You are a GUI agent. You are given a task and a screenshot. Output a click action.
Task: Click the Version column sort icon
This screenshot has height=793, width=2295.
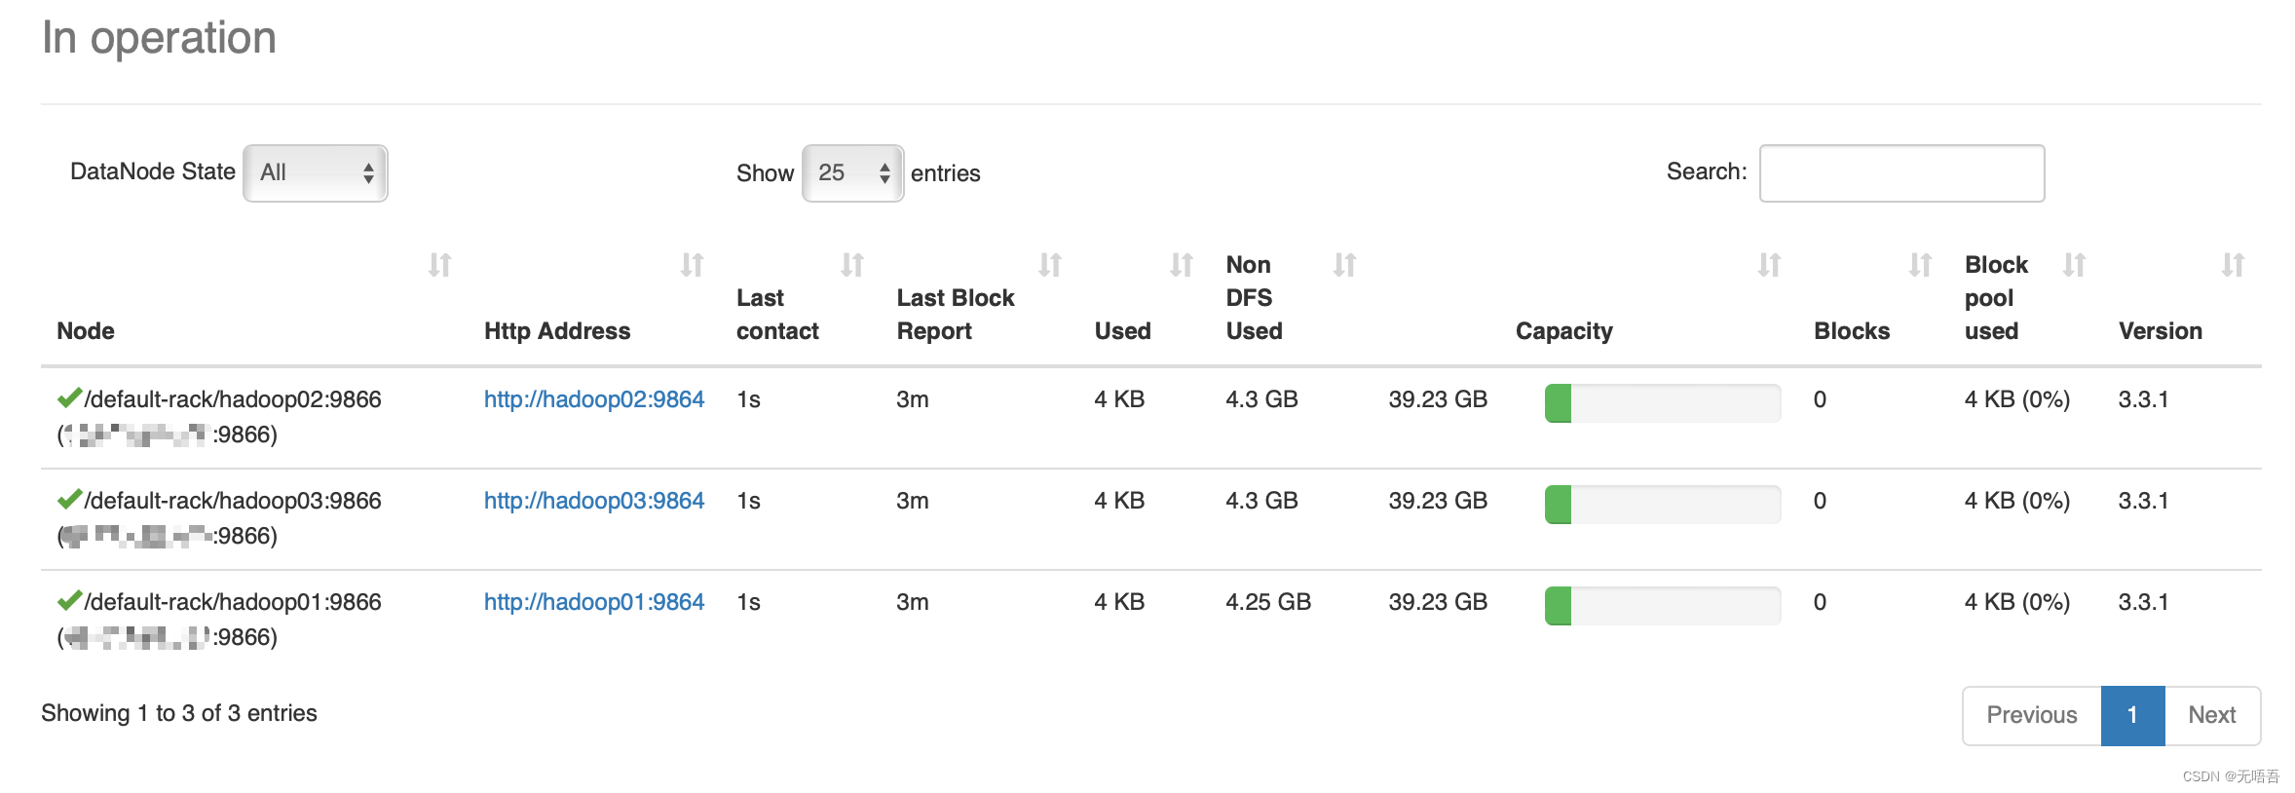point(2233,265)
